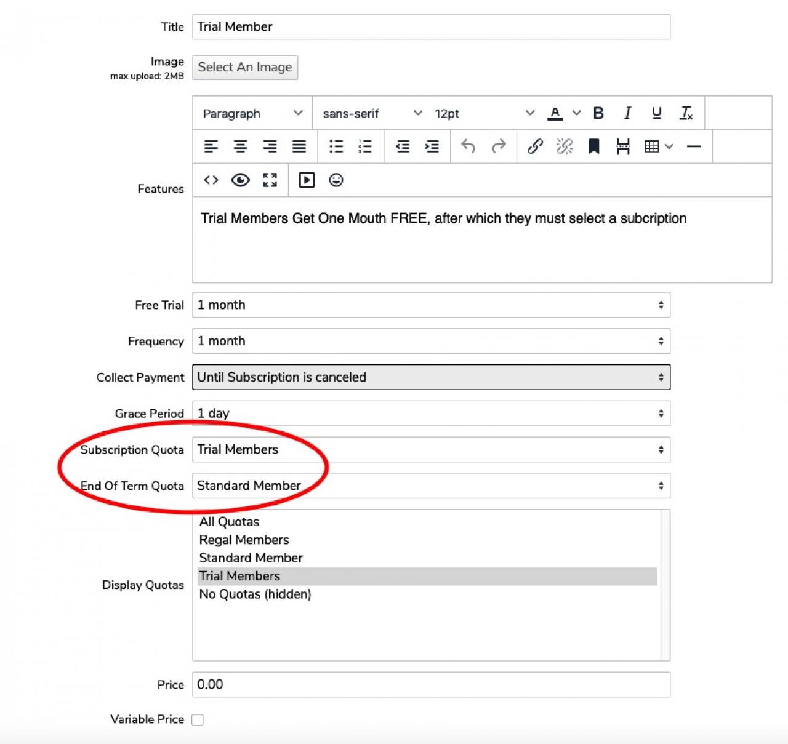Toggle bold formatting in editor toolbar

[598, 113]
